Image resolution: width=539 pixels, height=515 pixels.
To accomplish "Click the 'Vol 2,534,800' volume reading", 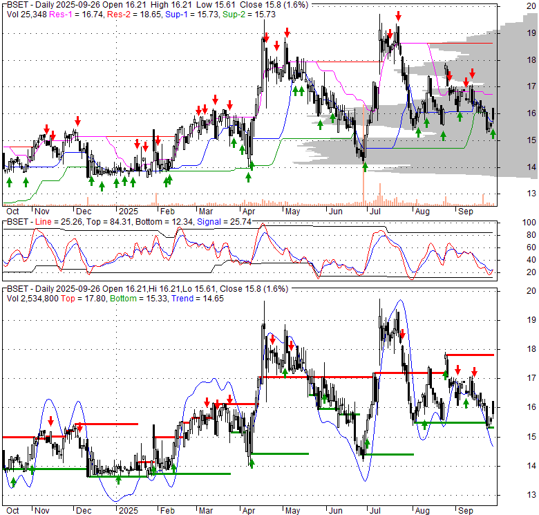I will pyautogui.click(x=32, y=299).
